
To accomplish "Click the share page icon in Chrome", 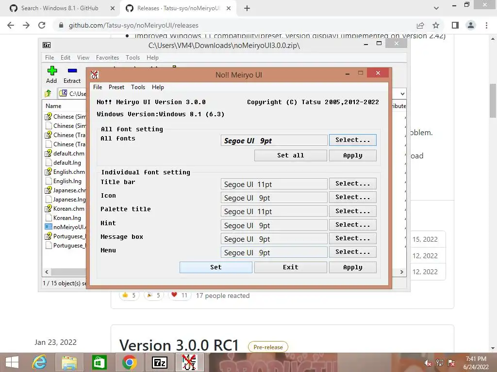I will coord(420,25).
